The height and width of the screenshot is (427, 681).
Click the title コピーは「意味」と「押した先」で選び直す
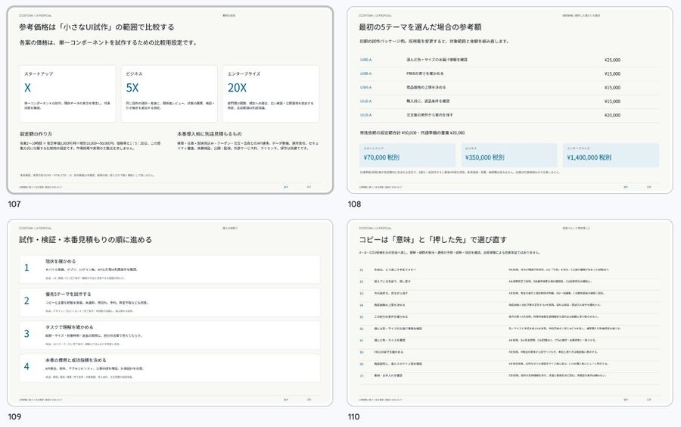click(x=433, y=240)
